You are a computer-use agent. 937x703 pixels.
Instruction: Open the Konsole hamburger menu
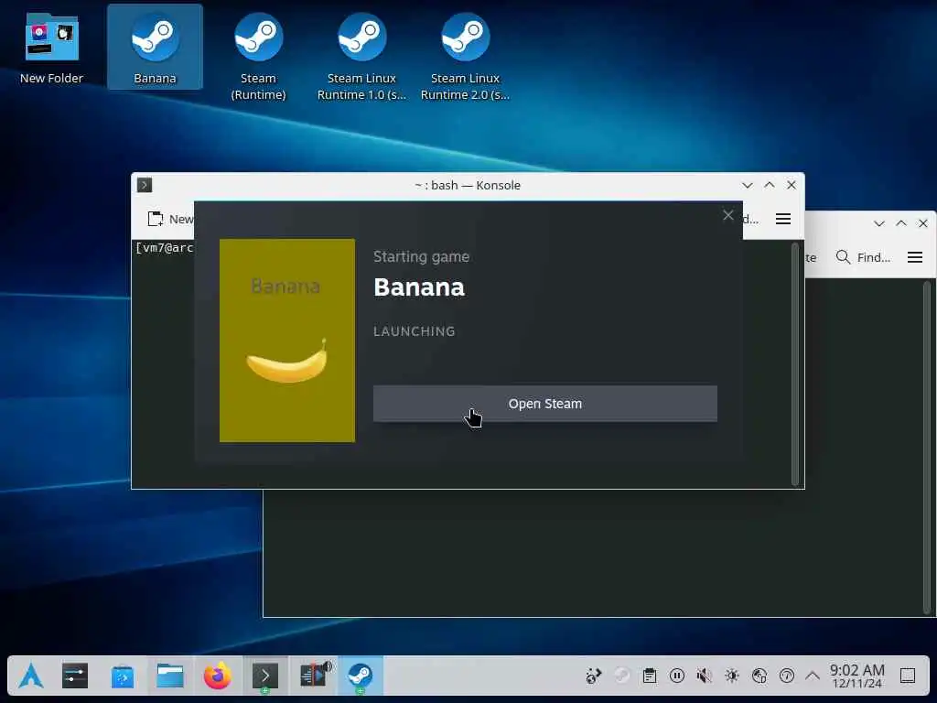[x=783, y=219]
